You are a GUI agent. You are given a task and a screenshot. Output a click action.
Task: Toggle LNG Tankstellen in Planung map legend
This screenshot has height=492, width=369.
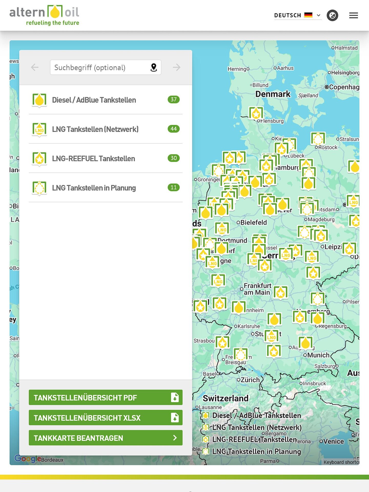256,451
